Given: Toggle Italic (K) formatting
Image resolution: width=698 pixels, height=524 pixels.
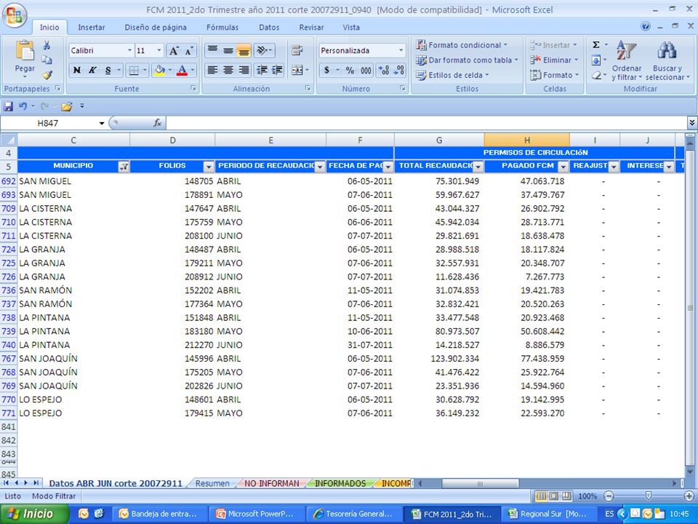Looking at the screenshot, I should pyautogui.click(x=92, y=70).
